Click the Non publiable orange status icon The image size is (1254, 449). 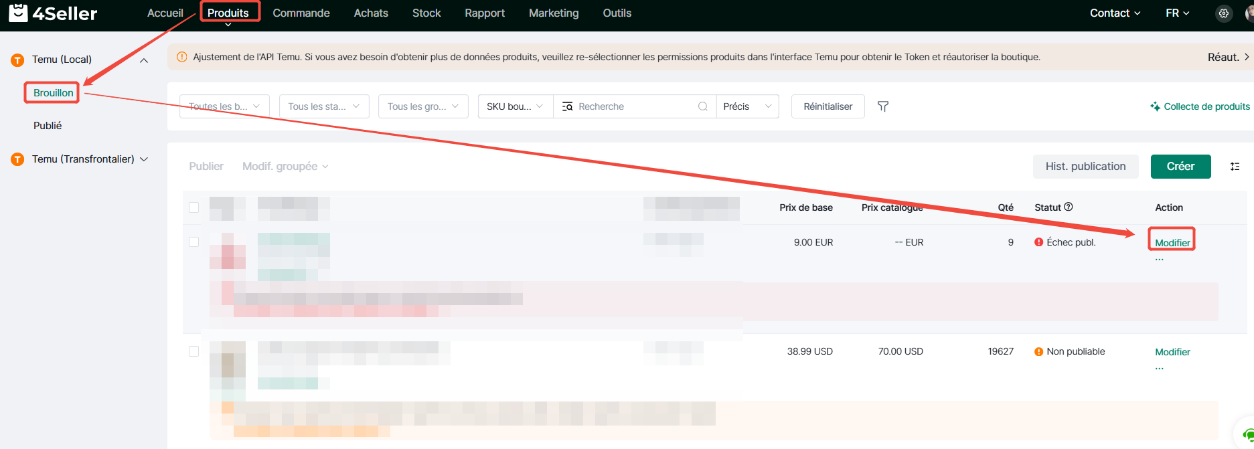pos(1039,351)
